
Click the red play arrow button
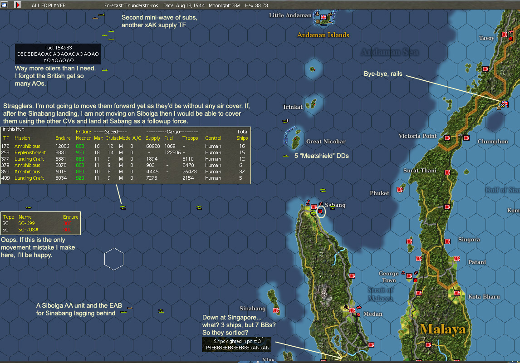click(18, 5)
